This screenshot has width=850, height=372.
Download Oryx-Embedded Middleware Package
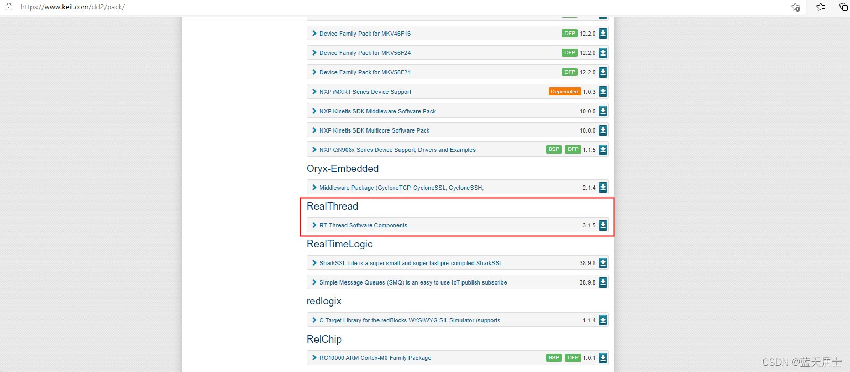603,188
